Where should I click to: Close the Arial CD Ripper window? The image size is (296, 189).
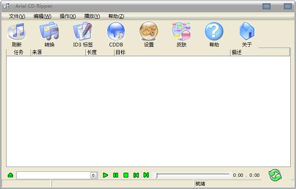[x=288, y=6]
